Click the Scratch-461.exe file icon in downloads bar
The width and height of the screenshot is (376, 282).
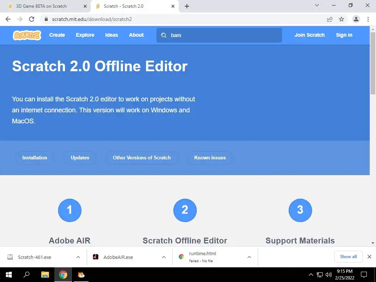(x=10, y=257)
